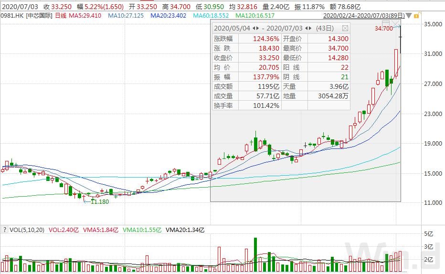Click the 2020/02/24-2020/07/03(89日) date range link
The width and height of the screenshot is (445, 274).
(x=364, y=16)
